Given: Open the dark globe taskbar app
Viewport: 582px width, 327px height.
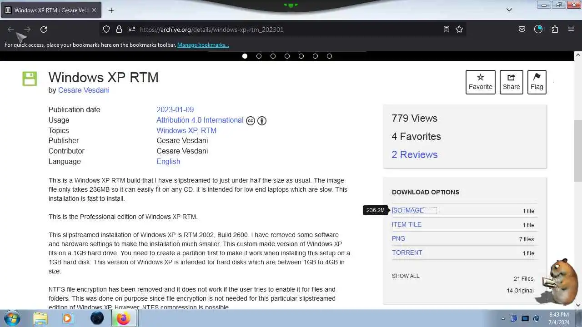Looking at the screenshot, I should [97, 318].
